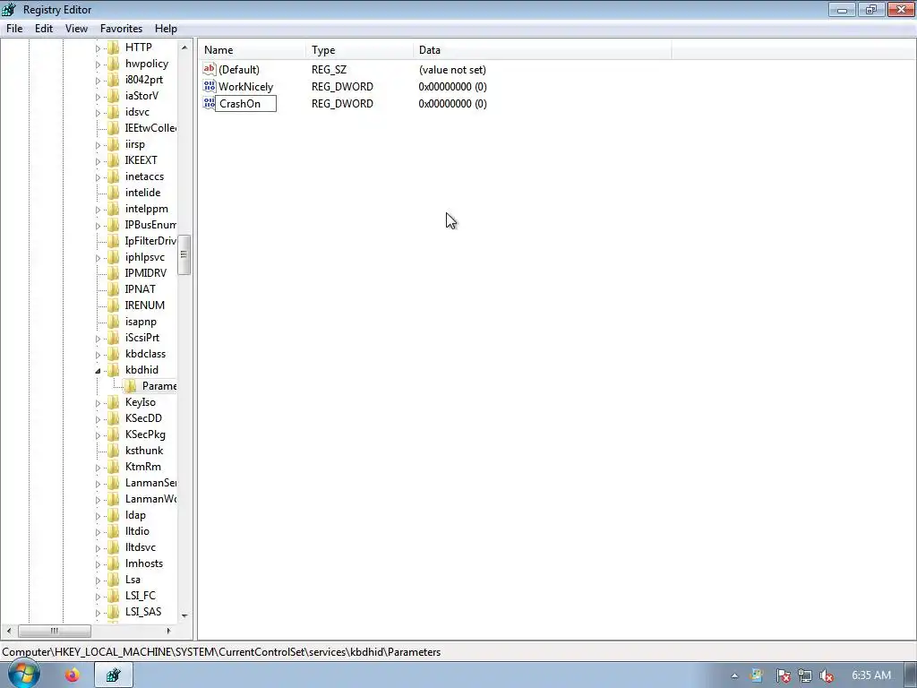
Task: Sort values by Type column header
Action: click(x=359, y=50)
